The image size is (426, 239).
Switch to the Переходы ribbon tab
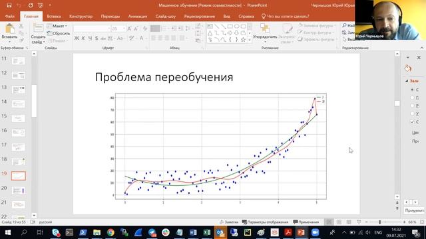[x=110, y=16]
